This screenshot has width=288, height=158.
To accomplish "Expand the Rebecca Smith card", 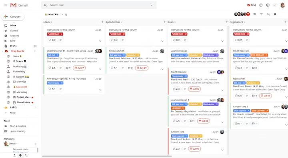I will (x=162, y=69).
